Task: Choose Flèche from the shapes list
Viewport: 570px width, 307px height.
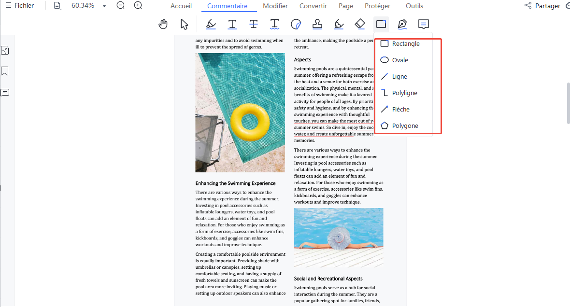Action: coord(400,110)
